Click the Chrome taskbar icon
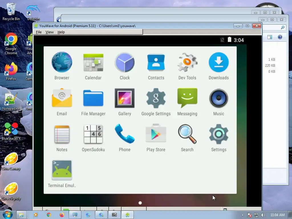The image size is (292, 219). (48, 215)
